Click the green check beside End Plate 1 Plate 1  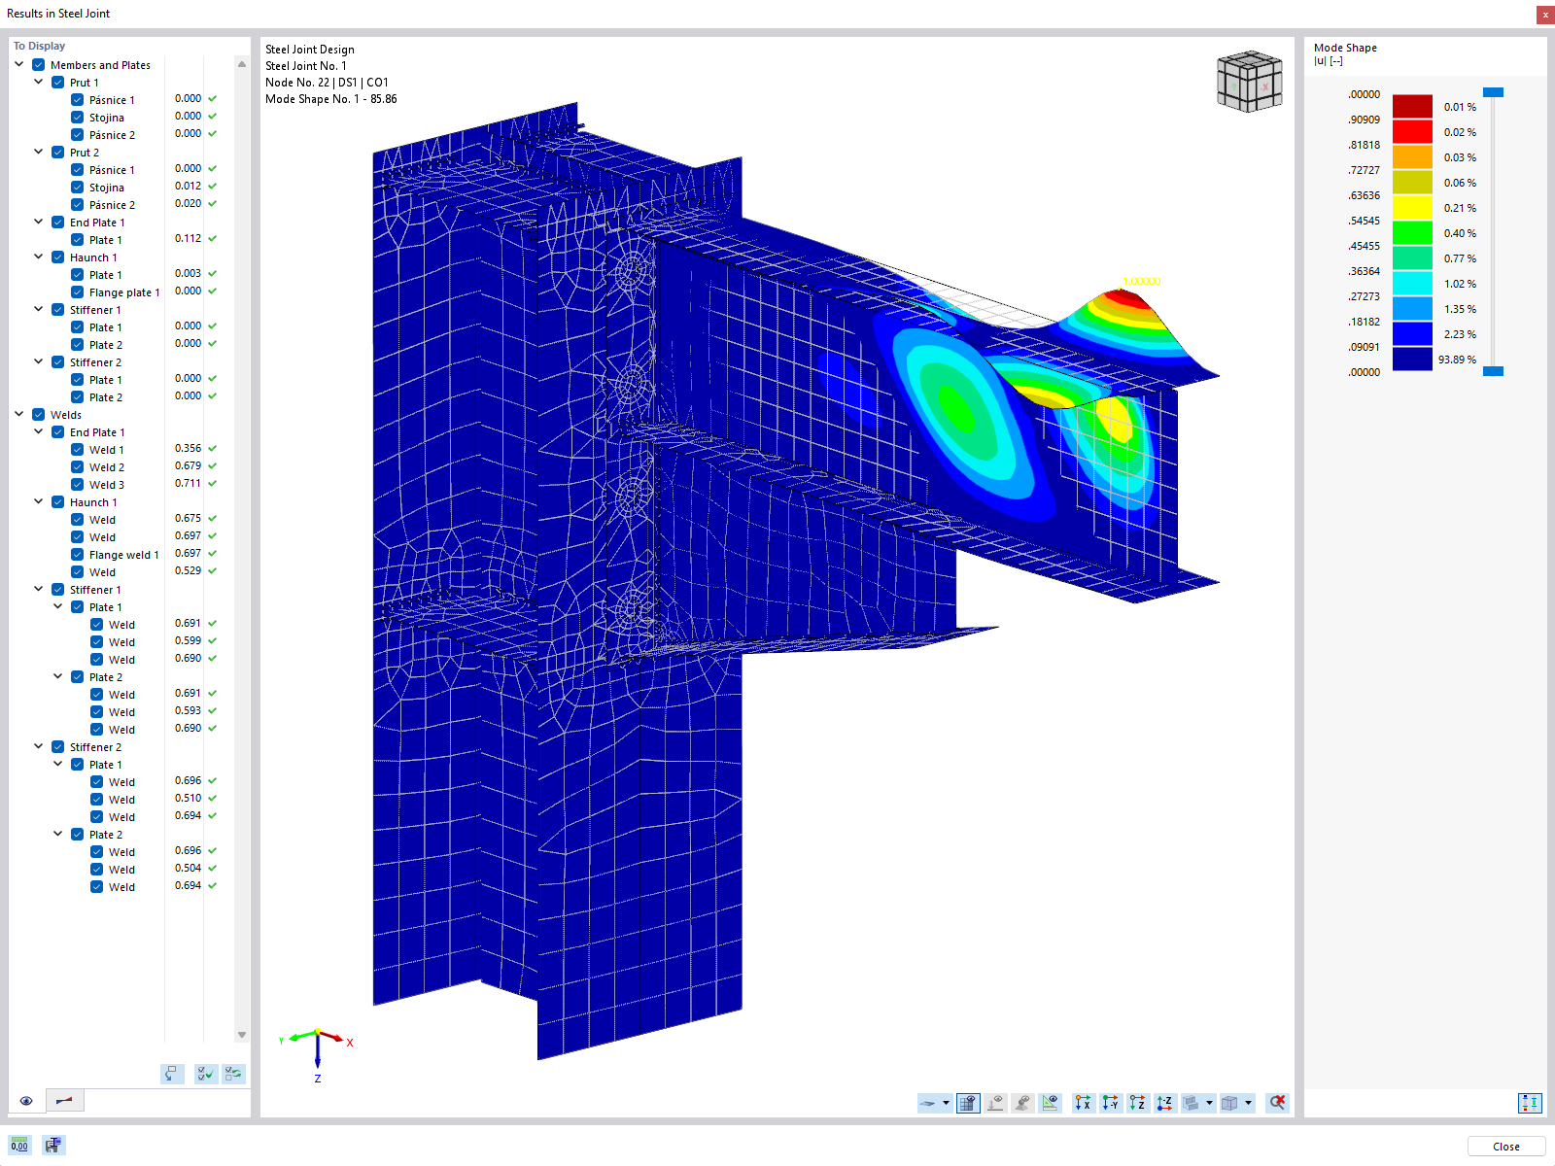click(x=212, y=239)
